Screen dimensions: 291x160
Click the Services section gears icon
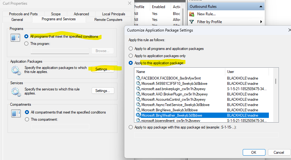tap(16, 92)
